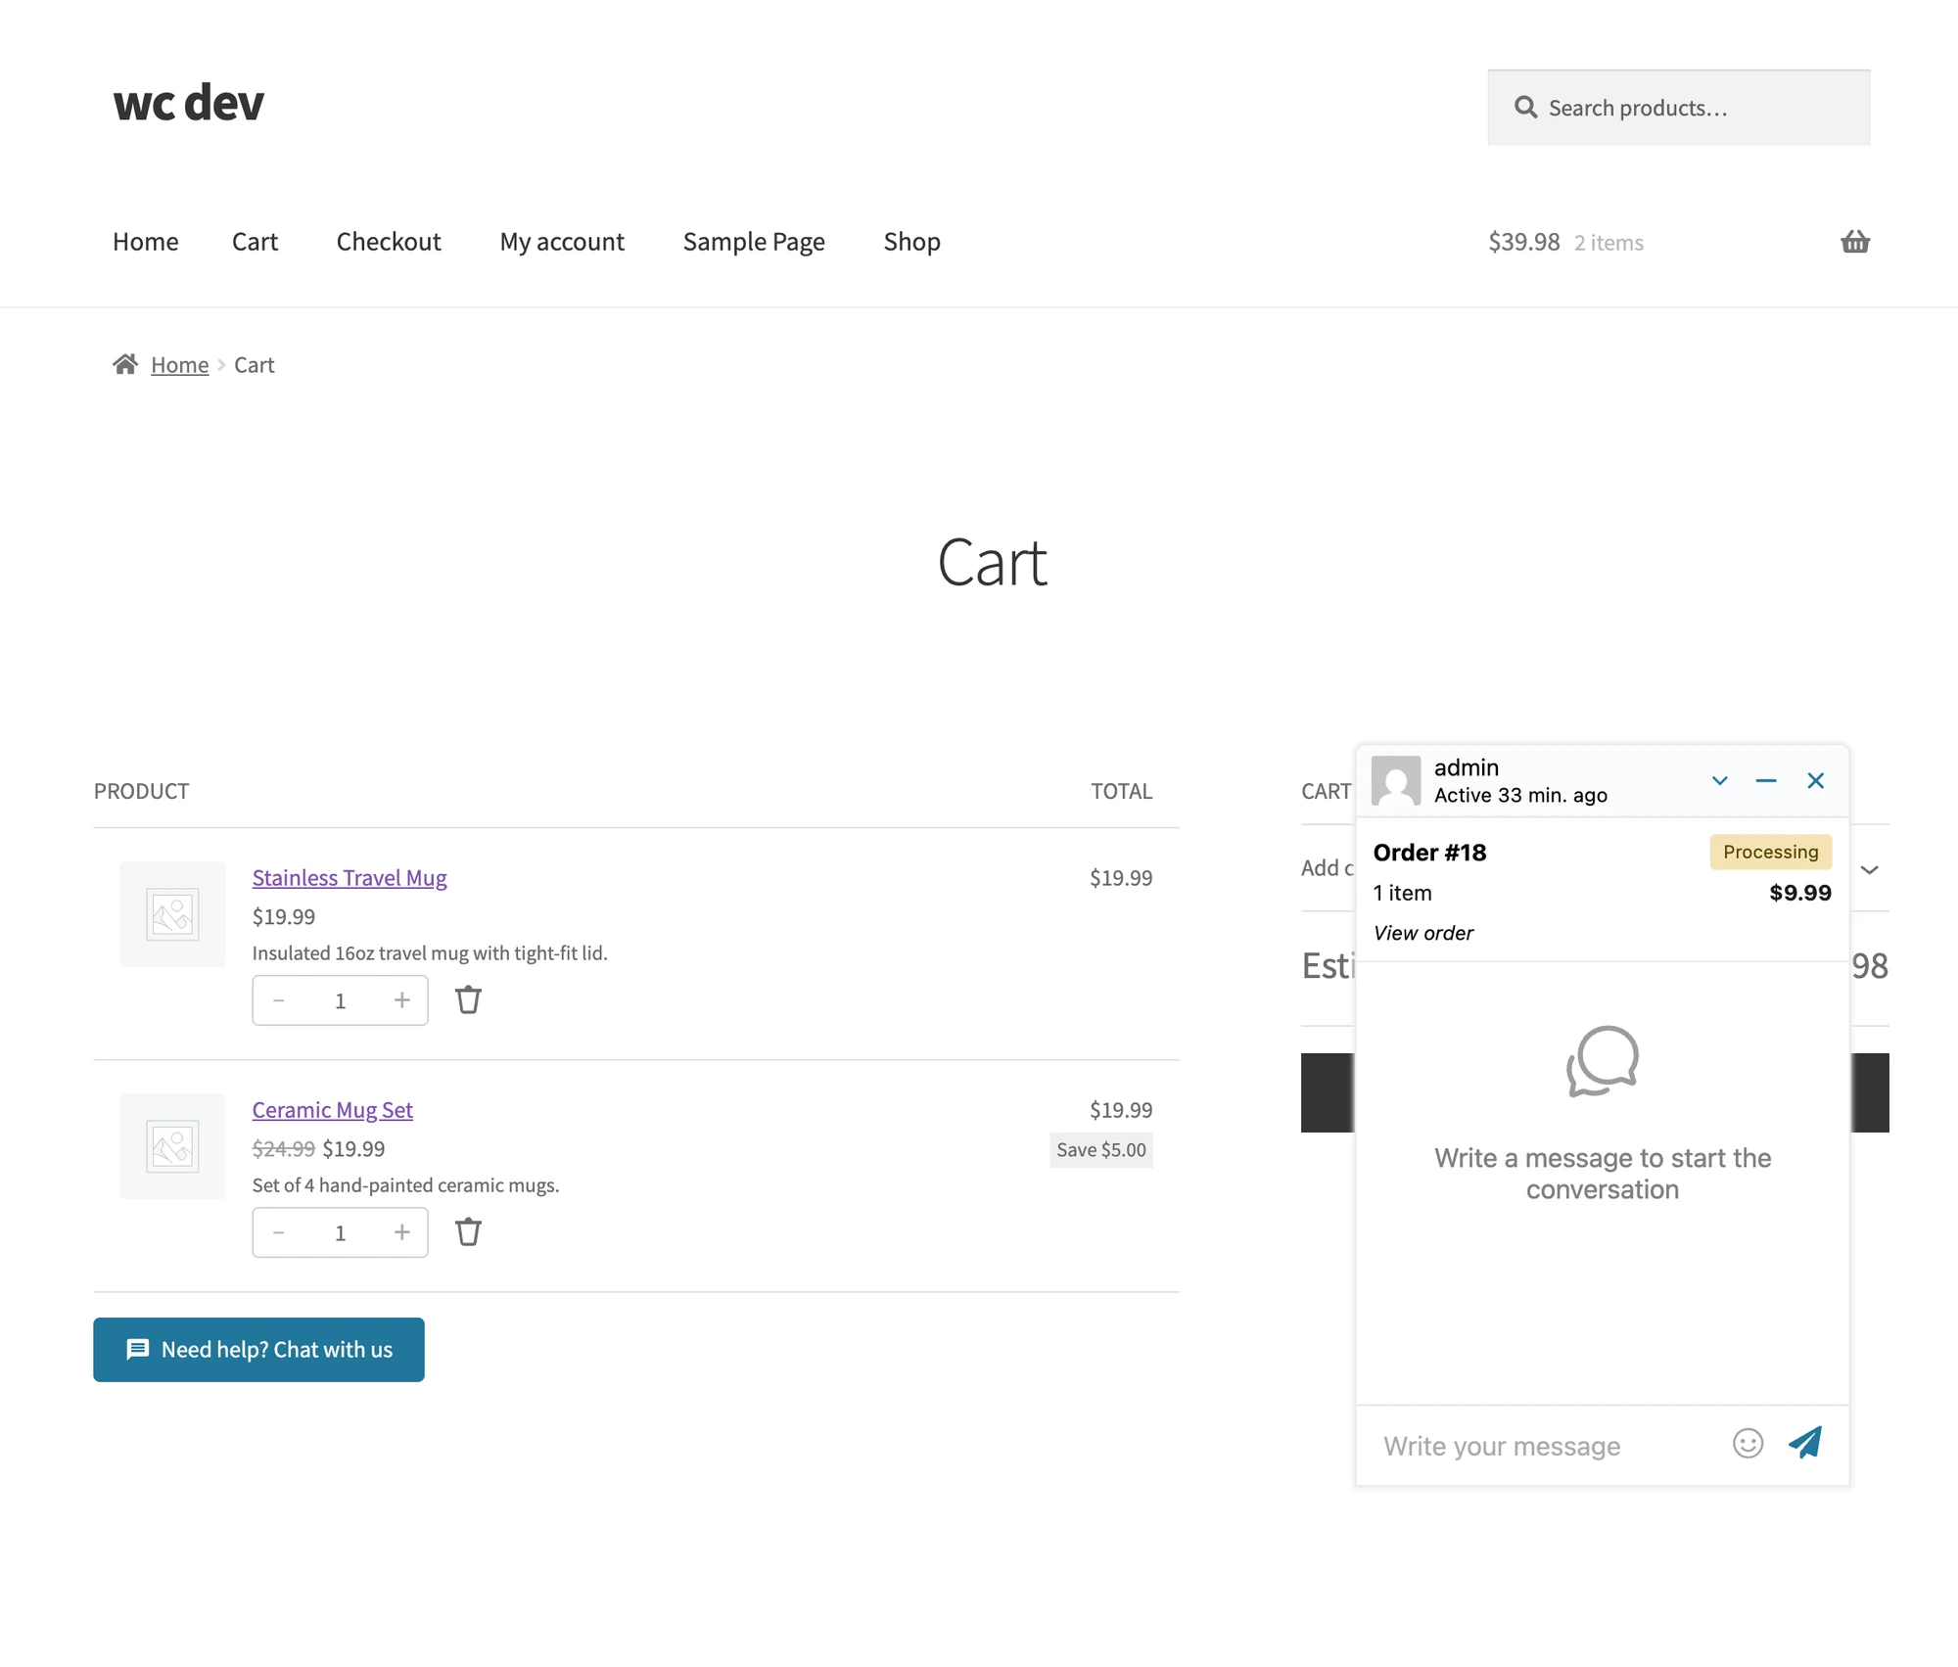The width and height of the screenshot is (1958, 1667).
Task: Click header cart total $39.98
Action: click(x=1523, y=242)
